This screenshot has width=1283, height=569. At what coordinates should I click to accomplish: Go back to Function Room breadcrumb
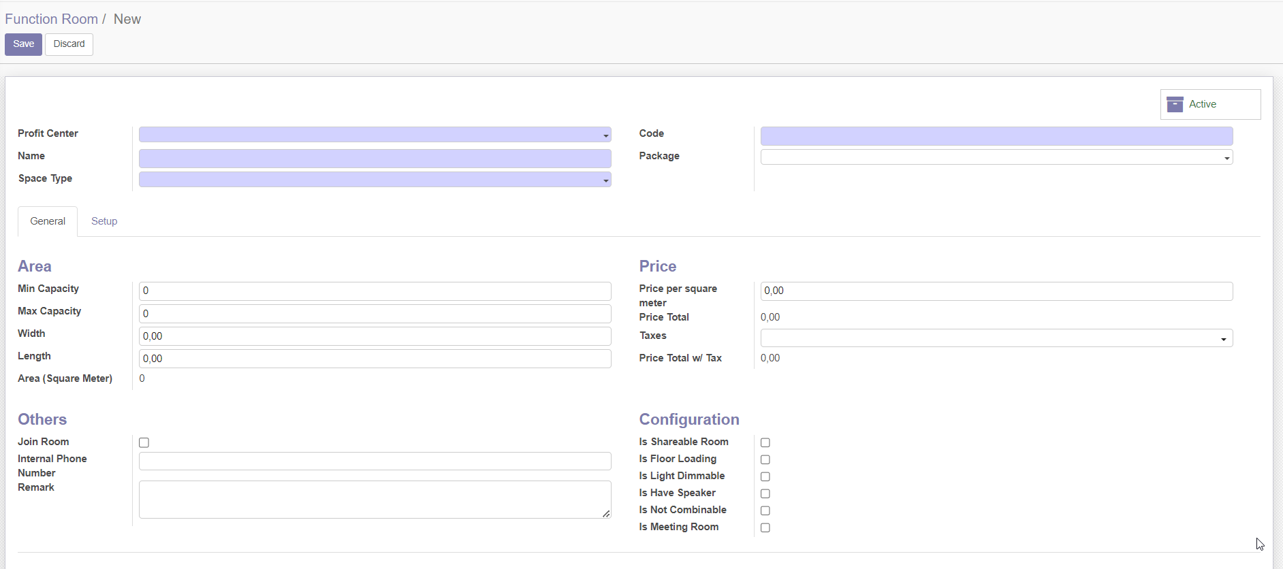(x=51, y=19)
